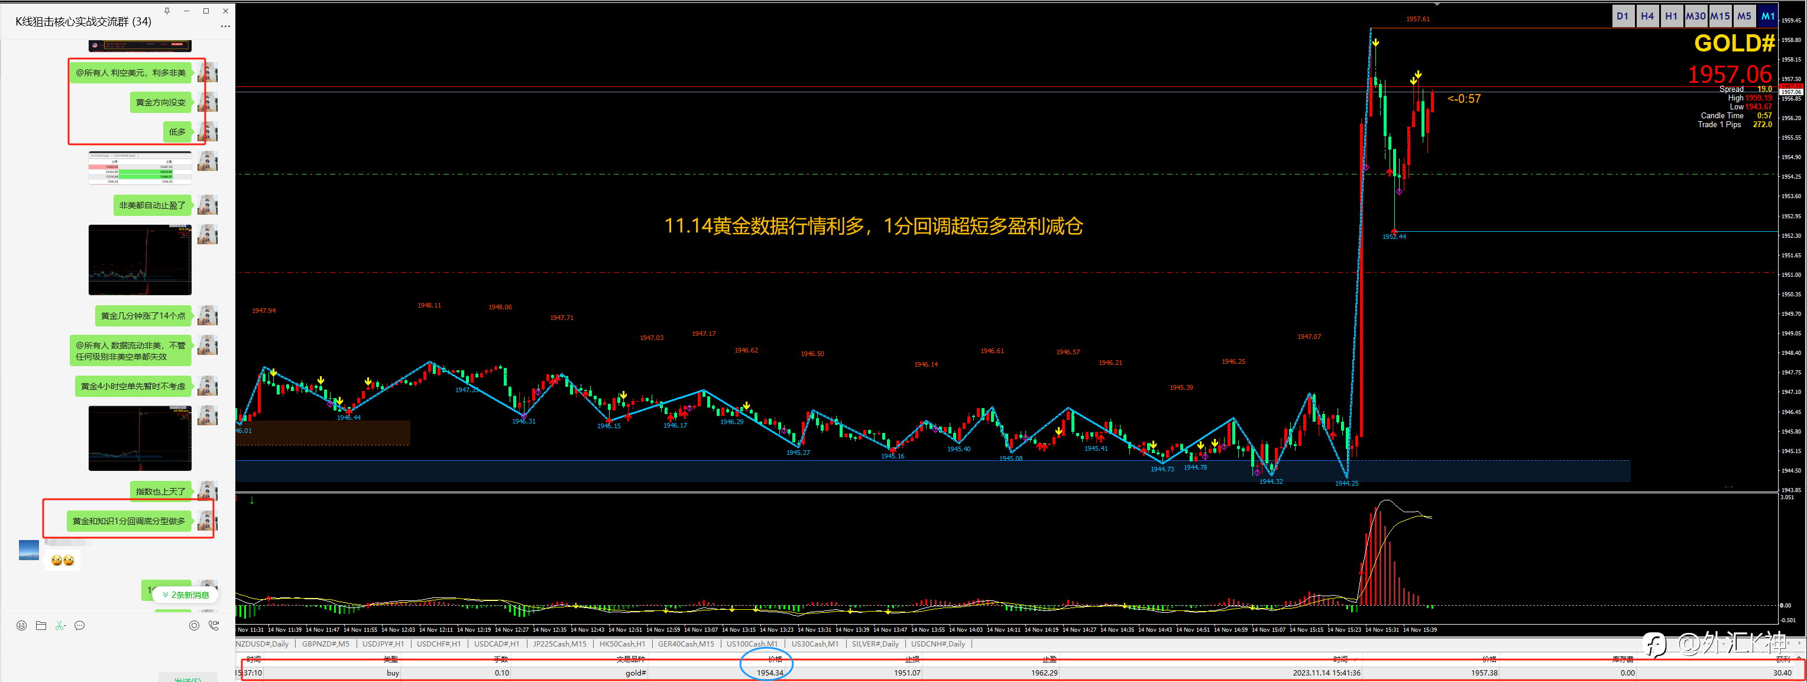Select the message 黄金方向没变

(x=161, y=102)
